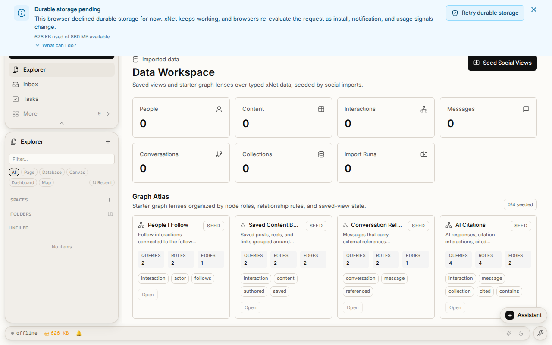
Task: Open the Assistant panel
Action: click(x=524, y=315)
